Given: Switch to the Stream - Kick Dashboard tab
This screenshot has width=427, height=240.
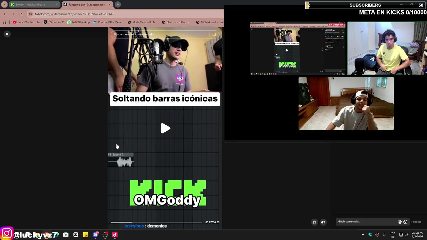Looking at the screenshot, I should pyautogui.click(x=34, y=5).
